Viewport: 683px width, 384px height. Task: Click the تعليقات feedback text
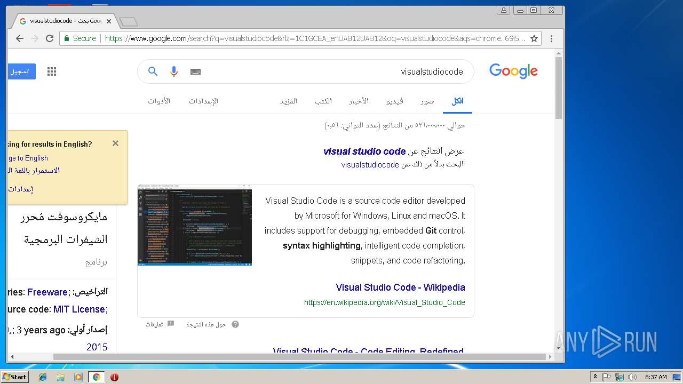pyautogui.click(x=155, y=324)
